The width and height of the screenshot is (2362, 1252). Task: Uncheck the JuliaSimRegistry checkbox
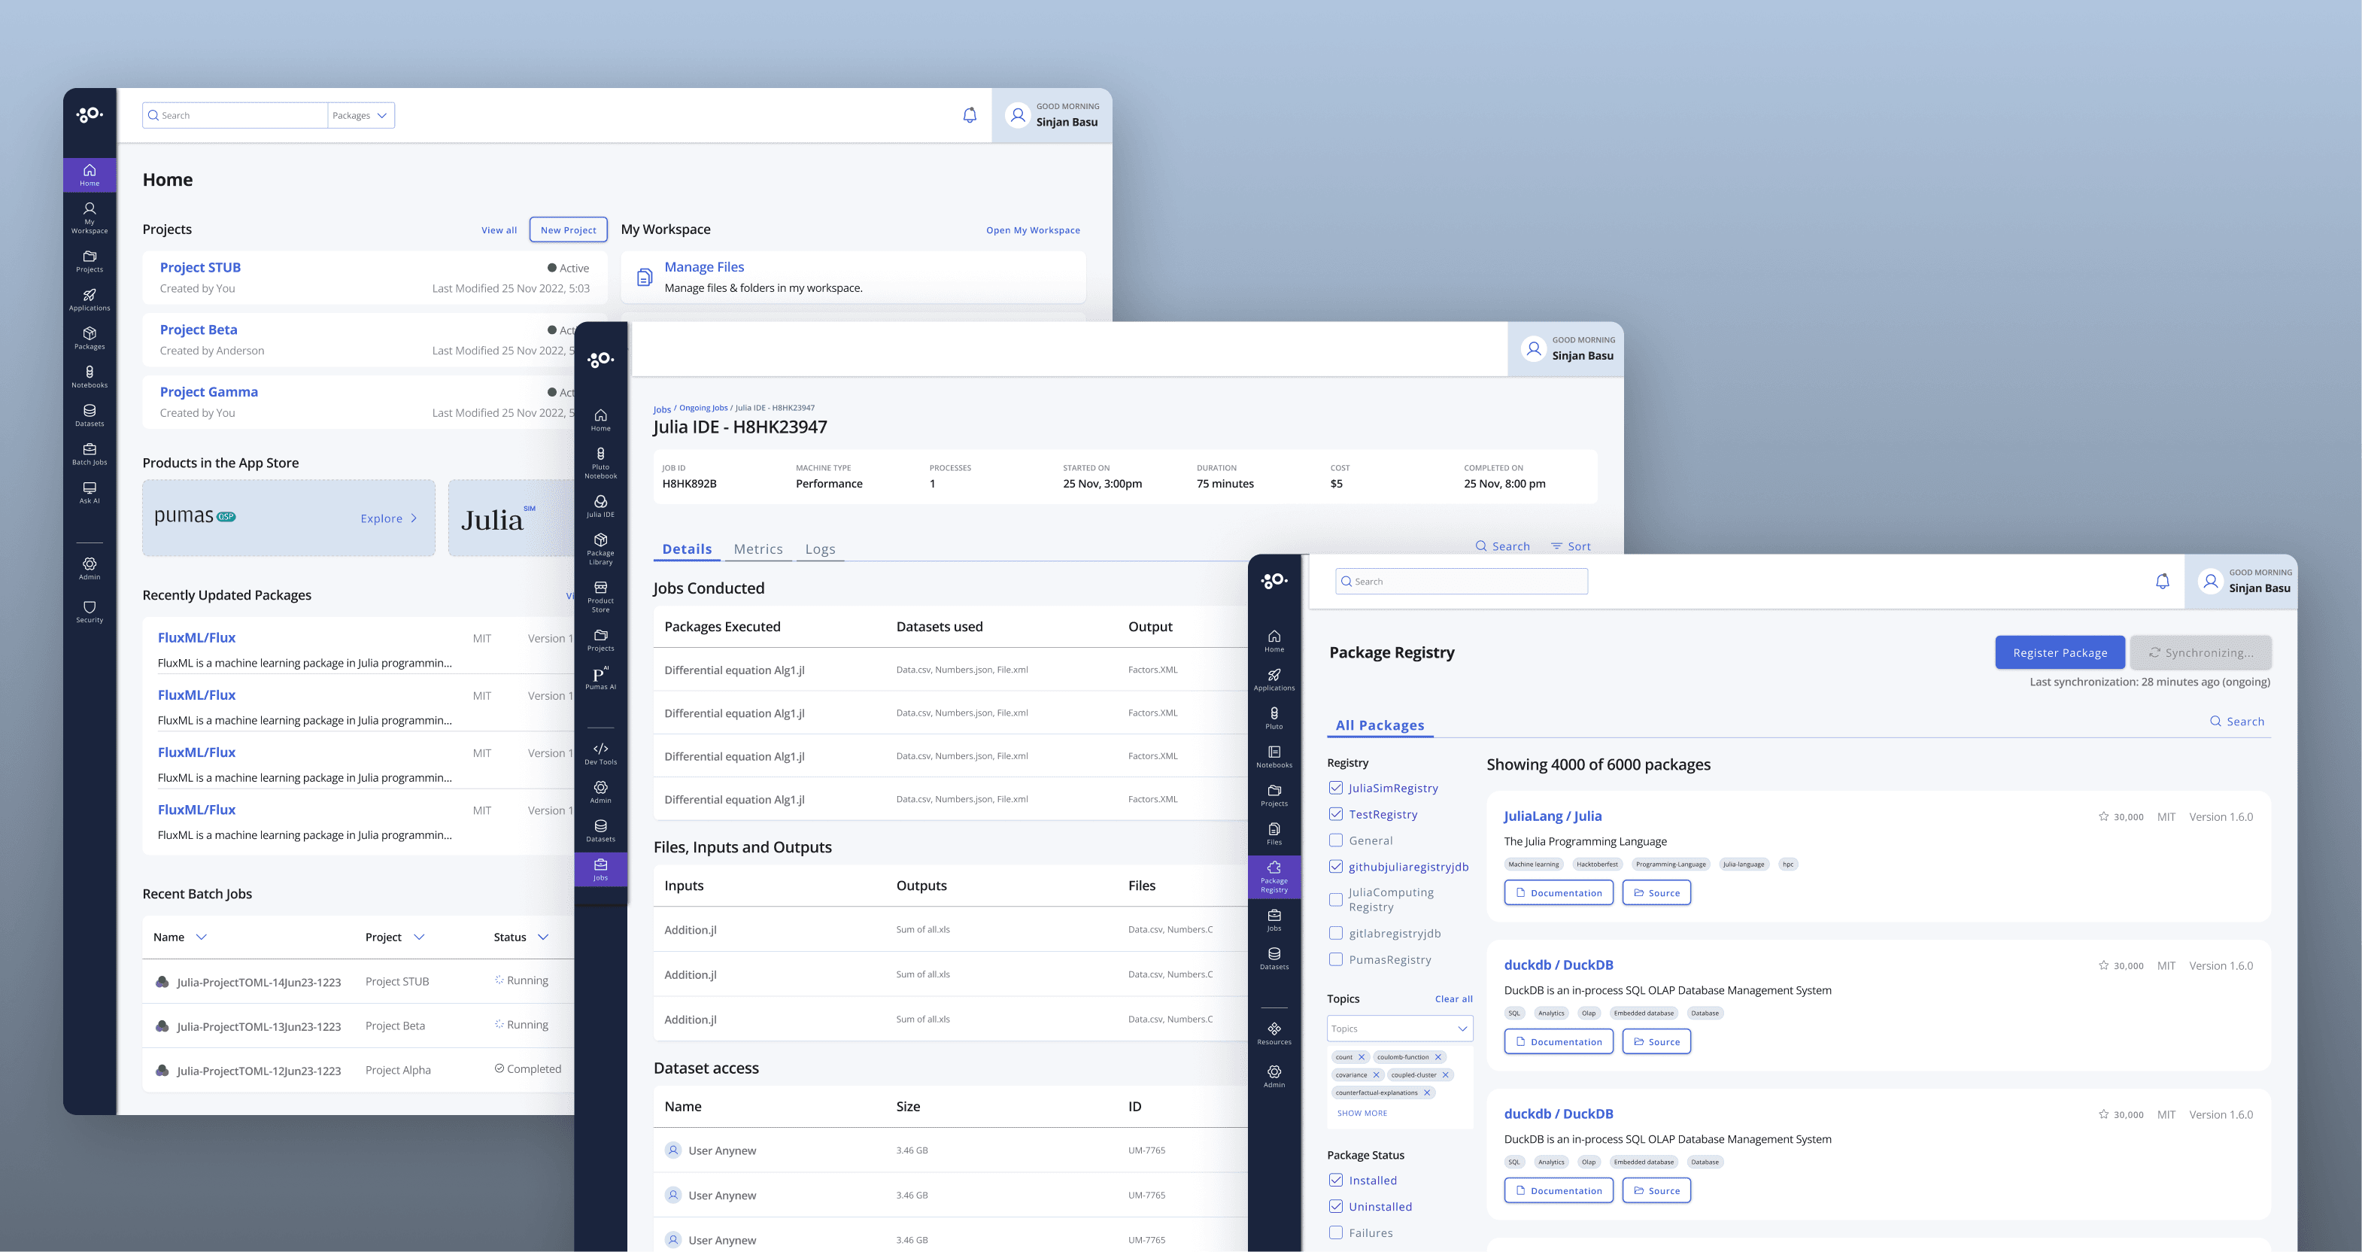(1336, 788)
